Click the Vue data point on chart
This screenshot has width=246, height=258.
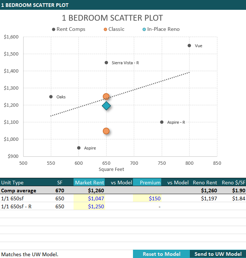[x=189, y=46]
